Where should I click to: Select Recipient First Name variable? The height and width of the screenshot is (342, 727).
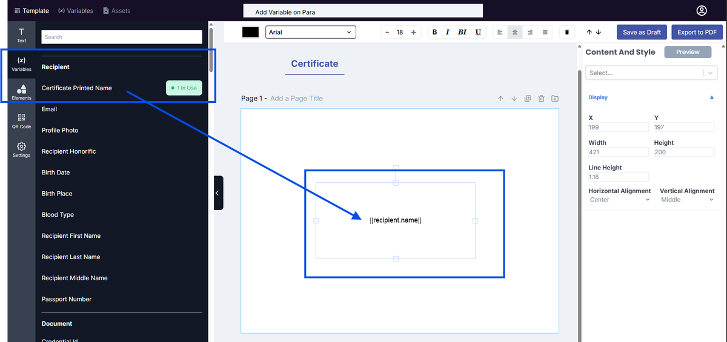(71, 236)
